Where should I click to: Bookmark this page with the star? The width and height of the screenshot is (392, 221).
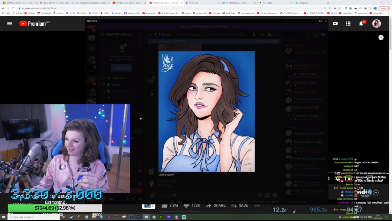tap(339, 8)
